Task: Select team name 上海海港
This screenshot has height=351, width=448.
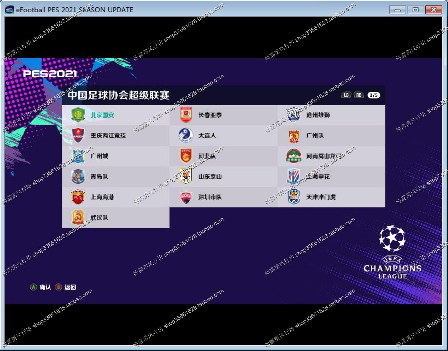Action: [102, 197]
